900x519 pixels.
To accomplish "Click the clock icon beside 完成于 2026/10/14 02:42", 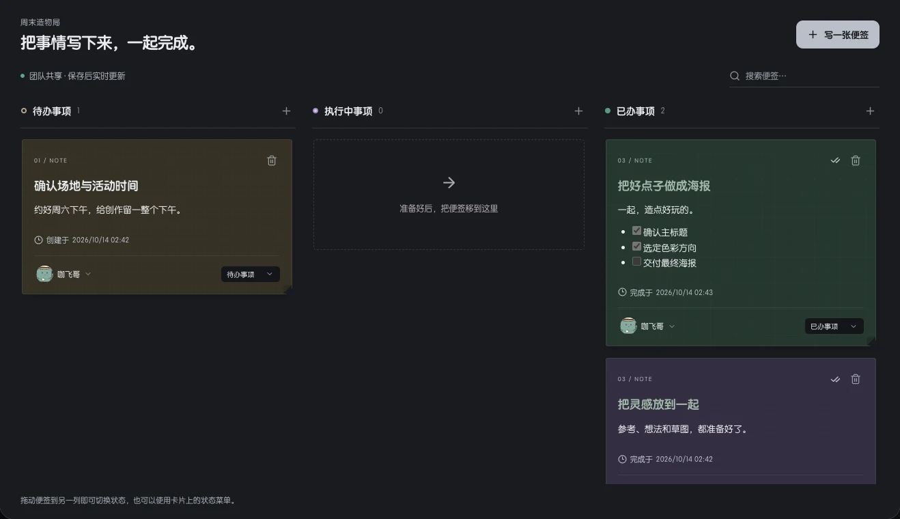I will [x=622, y=459].
